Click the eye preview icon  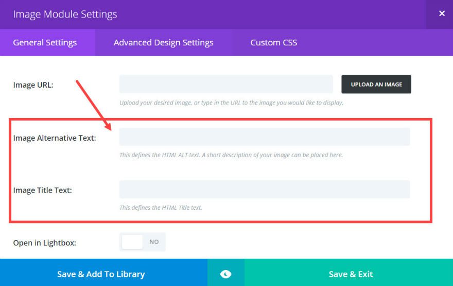pyautogui.click(x=225, y=274)
